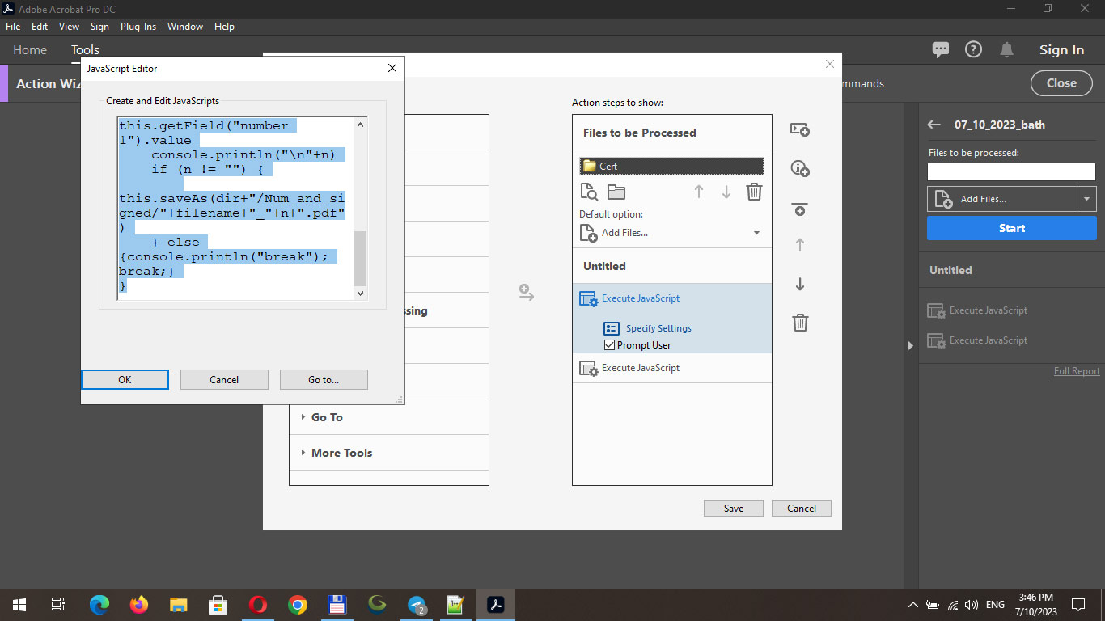This screenshot has width=1105, height=621.
Task: Click Cancel next to the Save button
Action: (x=802, y=509)
